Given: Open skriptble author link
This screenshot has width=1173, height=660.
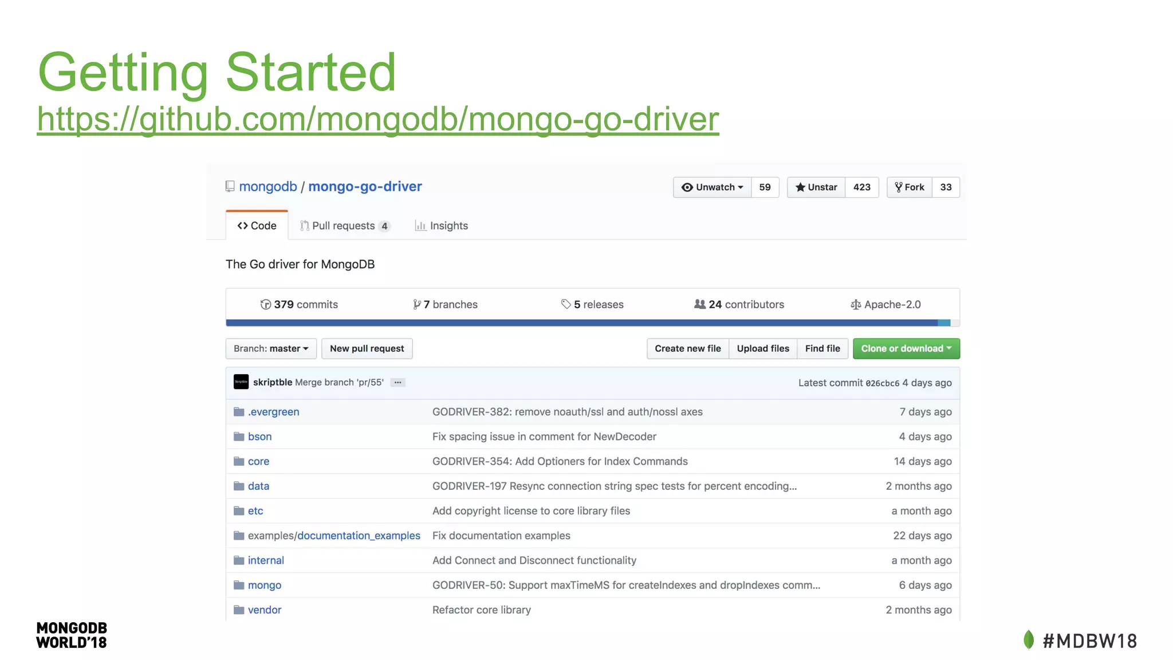Looking at the screenshot, I should pos(273,382).
